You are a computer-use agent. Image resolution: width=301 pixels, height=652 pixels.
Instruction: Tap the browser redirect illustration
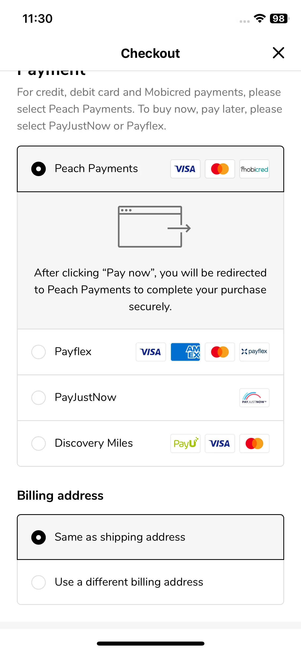[x=154, y=227]
